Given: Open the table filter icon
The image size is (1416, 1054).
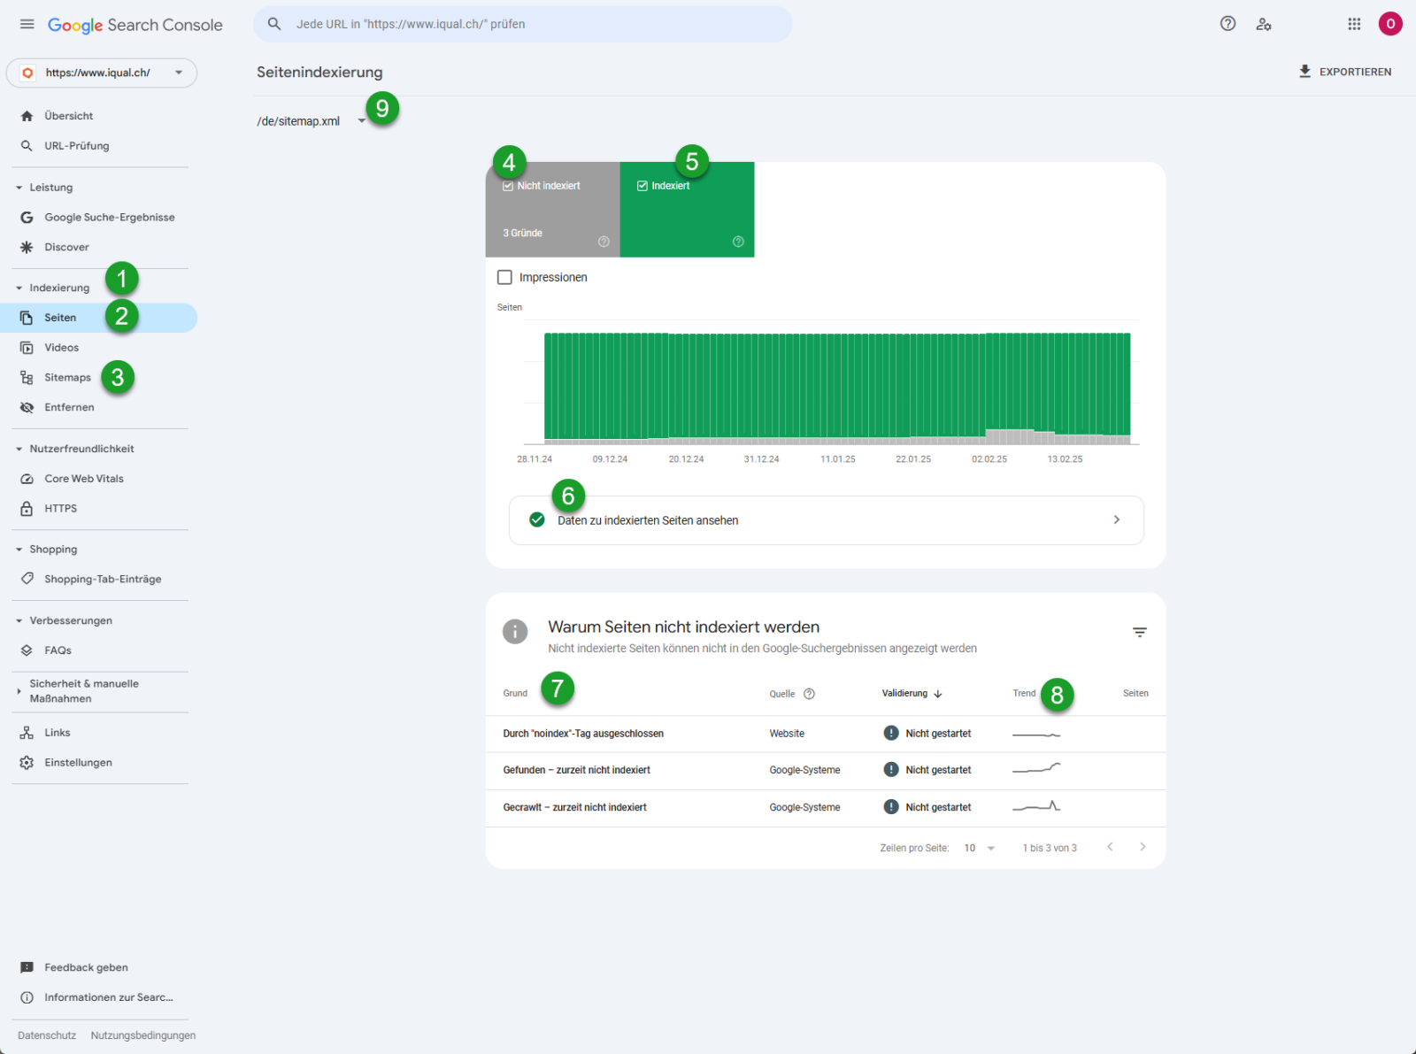Looking at the screenshot, I should click(x=1140, y=632).
